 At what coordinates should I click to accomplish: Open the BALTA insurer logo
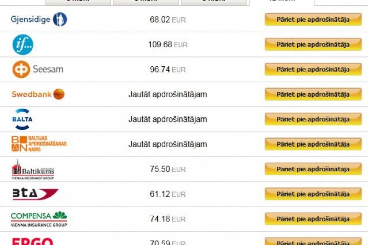click(22, 119)
